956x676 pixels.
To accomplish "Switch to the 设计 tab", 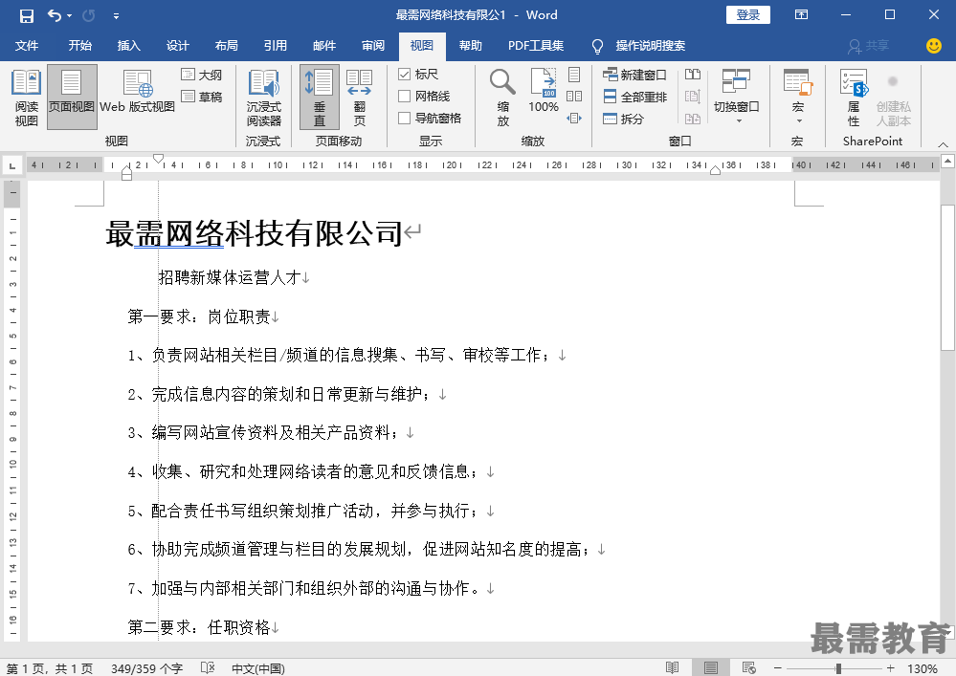I will pyautogui.click(x=177, y=46).
